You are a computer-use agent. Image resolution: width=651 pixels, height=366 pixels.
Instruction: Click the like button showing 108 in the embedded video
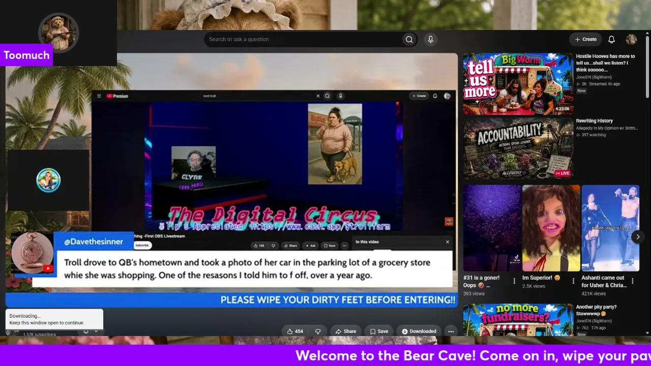click(260, 246)
